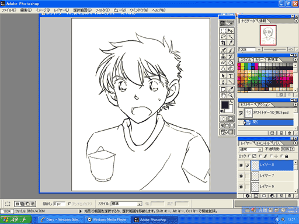Select the Paint Bucket tool
The image size is (299, 224).
coord(231,62)
